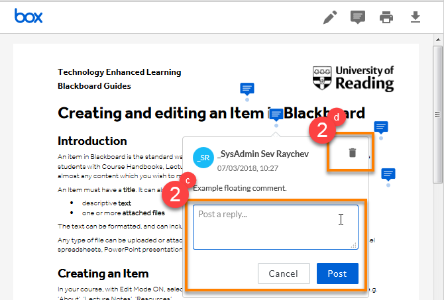Image resolution: width=444 pixels, height=300 pixels.
Task: Click the heading 'Creating an Item'
Action: tap(103, 274)
